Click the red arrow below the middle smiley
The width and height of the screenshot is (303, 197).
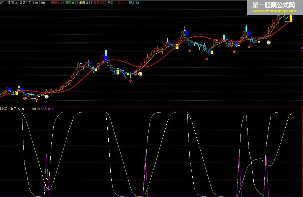coord(130,81)
